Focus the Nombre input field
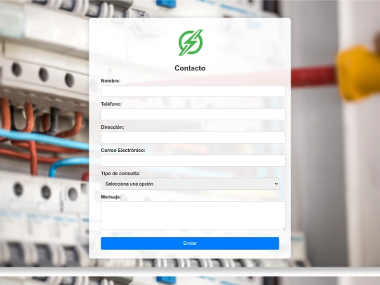 [x=193, y=91]
